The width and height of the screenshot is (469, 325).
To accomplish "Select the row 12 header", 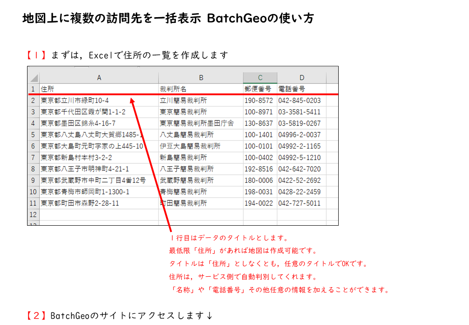I will (x=33, y=214).
